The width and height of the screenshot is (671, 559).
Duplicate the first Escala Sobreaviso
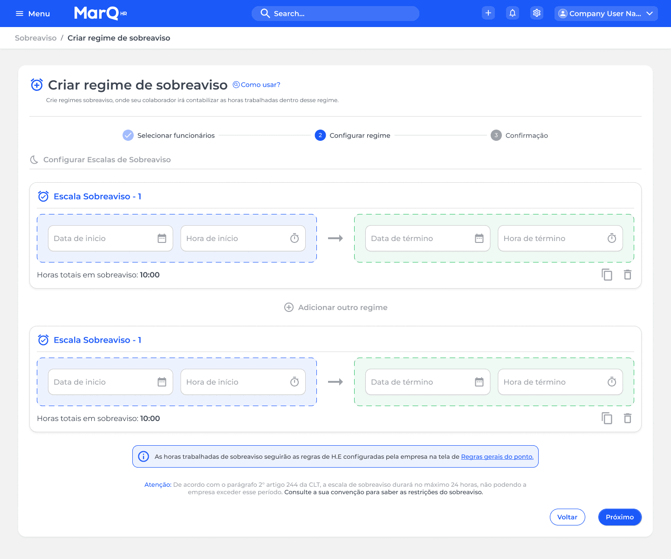coord(607,275)
